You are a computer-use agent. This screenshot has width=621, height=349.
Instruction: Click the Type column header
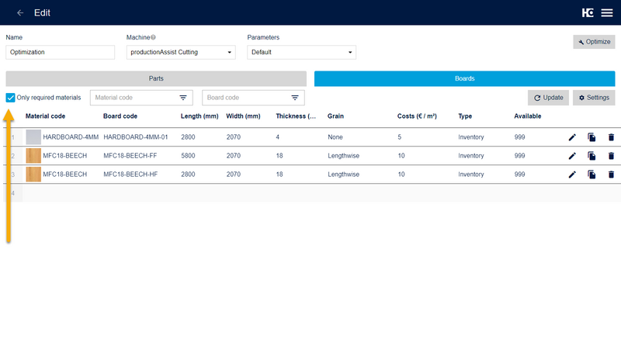[465, 116]
